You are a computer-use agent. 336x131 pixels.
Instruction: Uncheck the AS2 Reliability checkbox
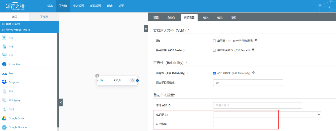[214, 73]
